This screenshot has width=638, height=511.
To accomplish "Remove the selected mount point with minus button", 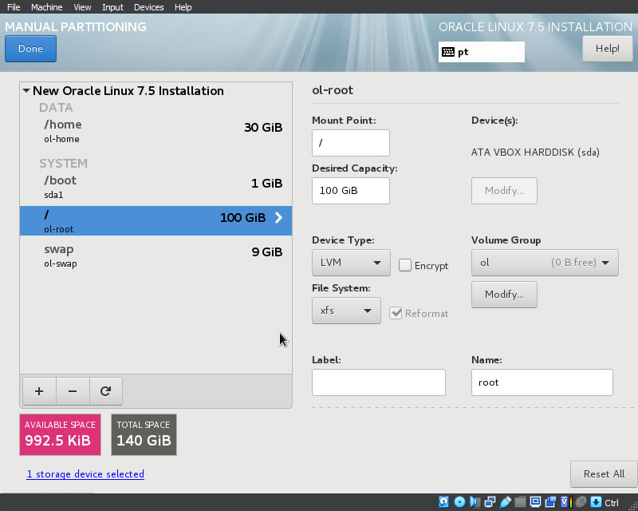I will pos(73,391).
